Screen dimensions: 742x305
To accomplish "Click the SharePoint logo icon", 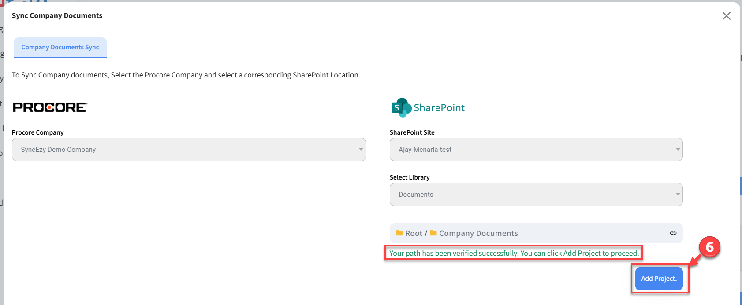I will coord(401,107).
